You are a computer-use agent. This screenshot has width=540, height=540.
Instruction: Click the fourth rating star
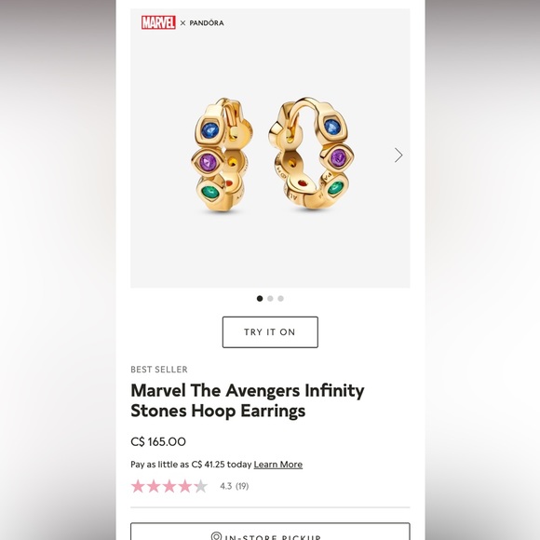pyautogui.click(x=185, y=486)
